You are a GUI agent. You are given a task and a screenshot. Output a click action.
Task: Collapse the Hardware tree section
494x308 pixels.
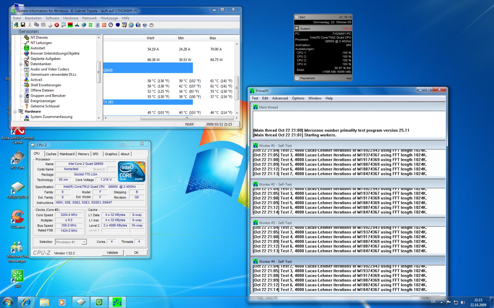(x=15, y=112)
